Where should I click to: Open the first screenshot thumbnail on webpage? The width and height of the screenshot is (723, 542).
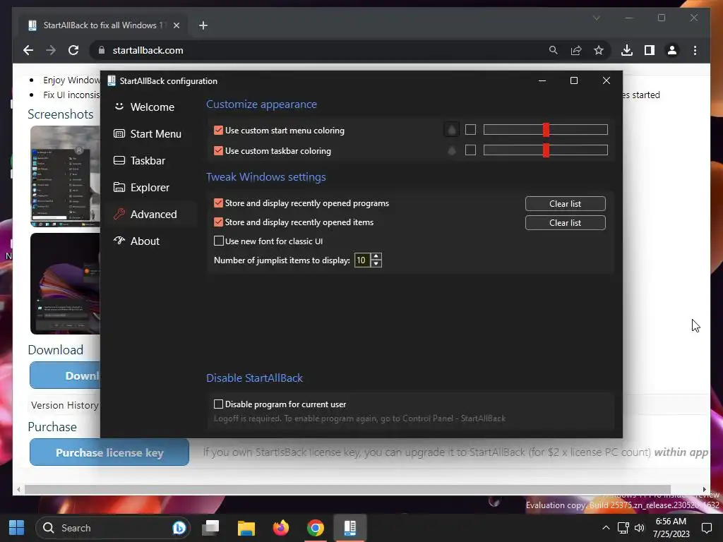65,176
